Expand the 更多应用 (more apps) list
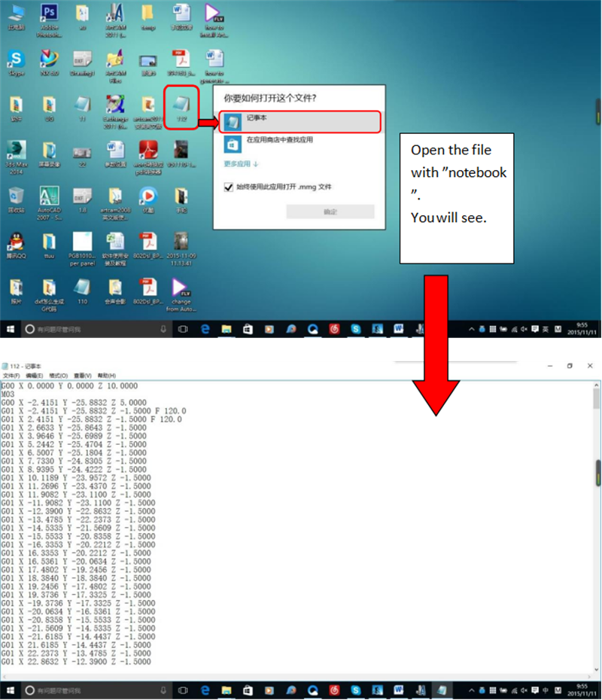This screenshot has width=602, height=700. click(241, 163)
